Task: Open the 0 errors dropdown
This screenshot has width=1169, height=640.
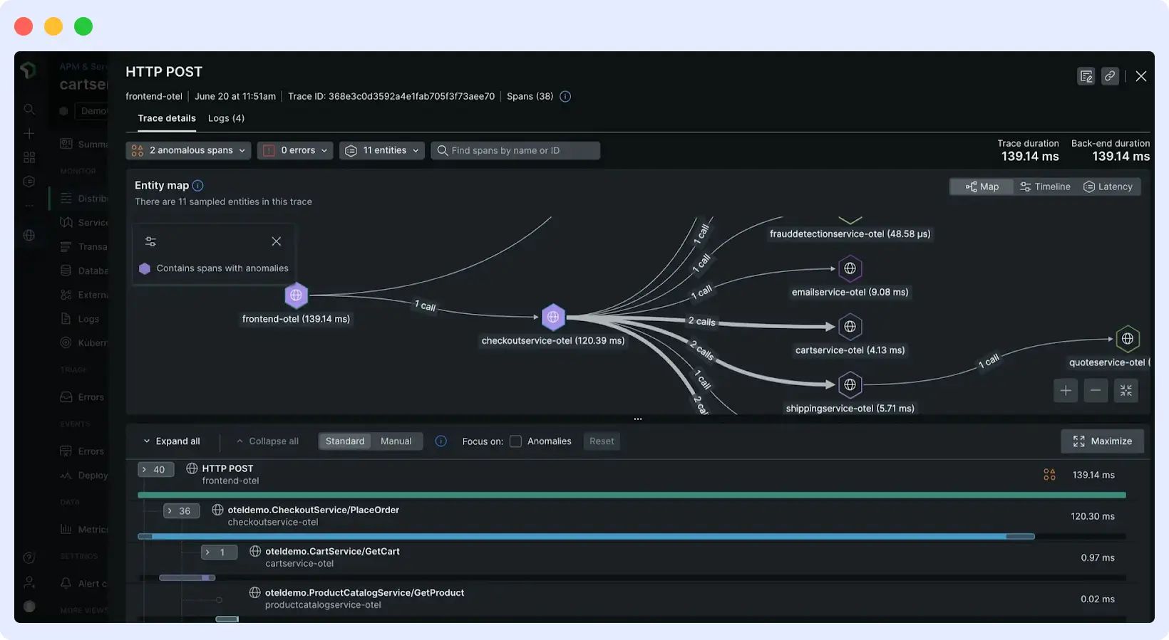Action: coord(295,150)
